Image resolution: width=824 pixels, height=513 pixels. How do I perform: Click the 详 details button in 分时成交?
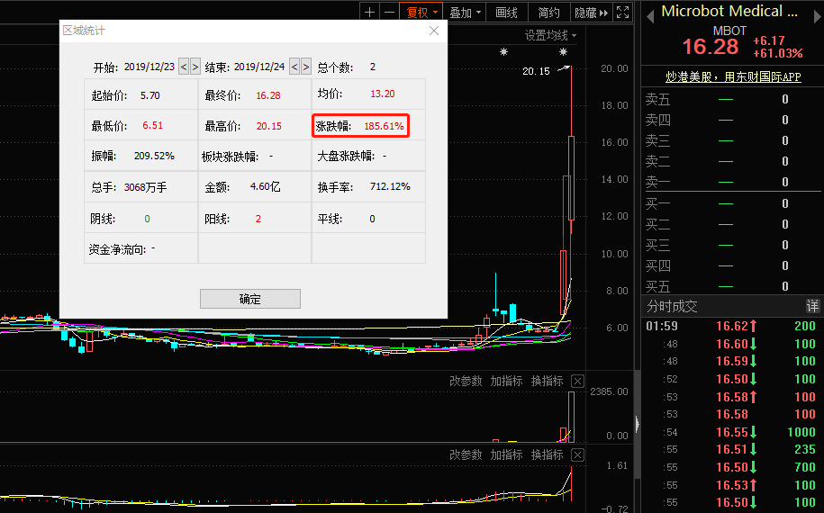[811, 306]
